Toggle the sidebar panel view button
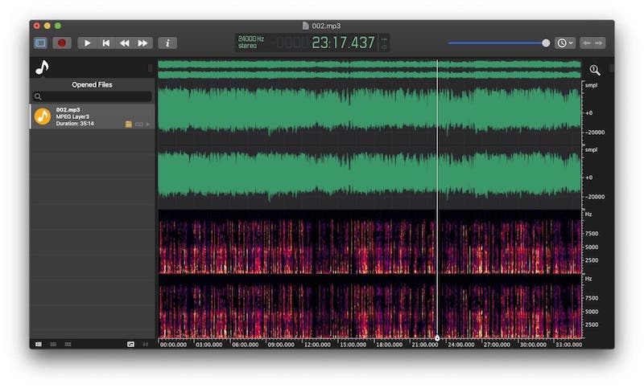Image resolution: width=644 pixels, height=388 pixels. (x=41, y=43)
